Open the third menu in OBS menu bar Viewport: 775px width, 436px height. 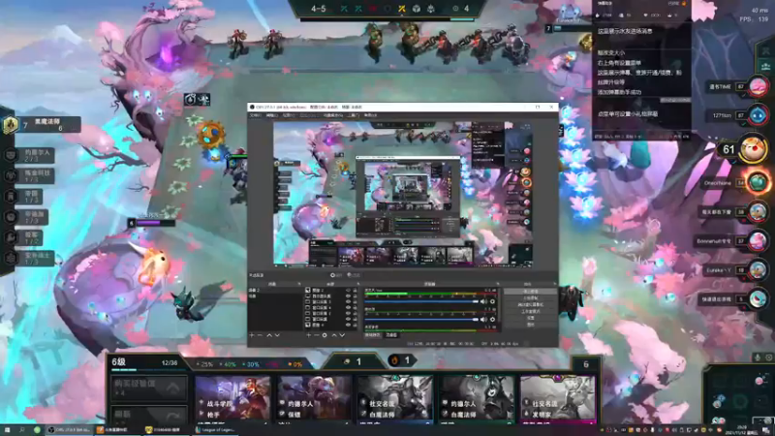289,115
